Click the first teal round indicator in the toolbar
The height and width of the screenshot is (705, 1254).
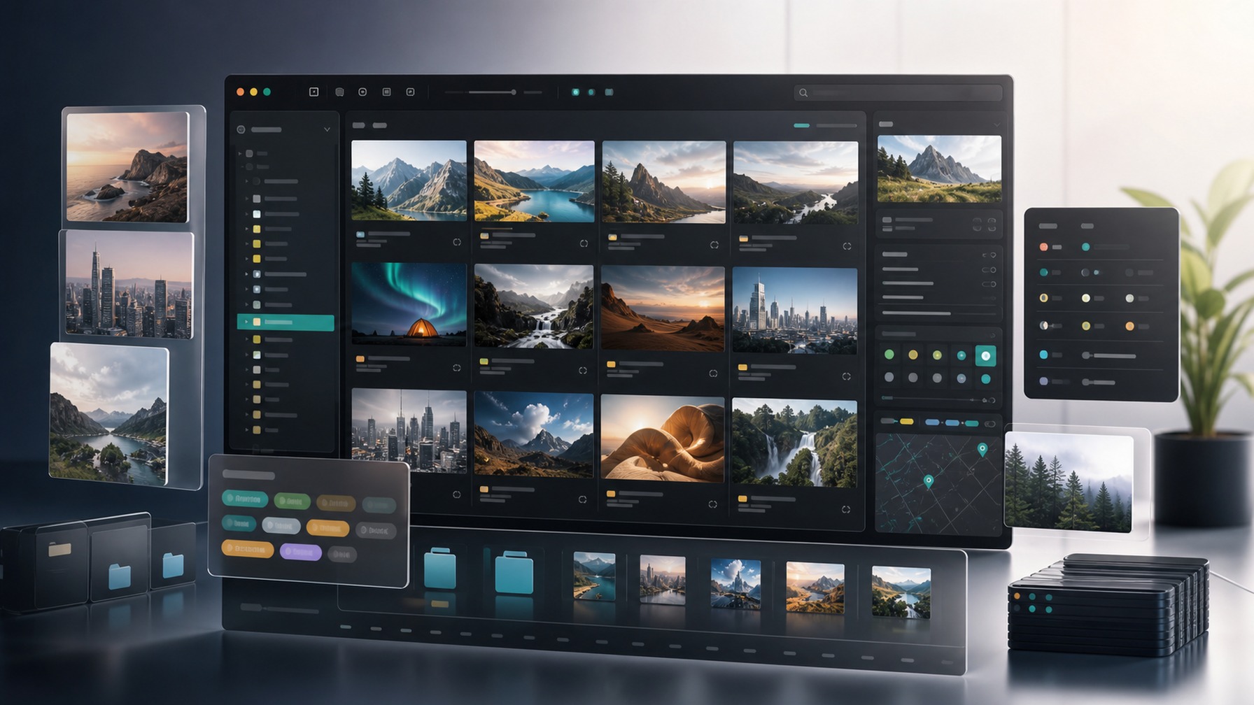pos(575,92)
